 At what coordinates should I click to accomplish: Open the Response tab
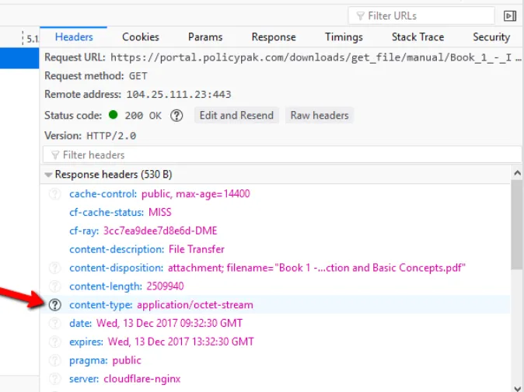274,37
